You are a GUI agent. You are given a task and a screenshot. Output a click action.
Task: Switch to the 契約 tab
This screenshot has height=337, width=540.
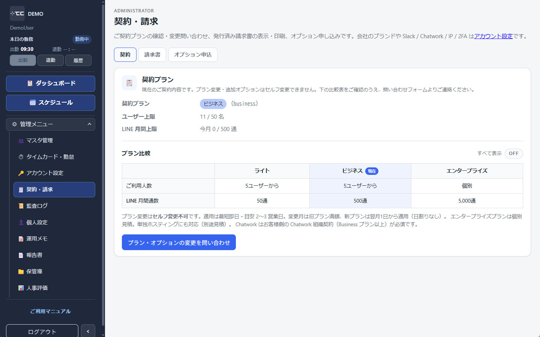tap(125, 55)
